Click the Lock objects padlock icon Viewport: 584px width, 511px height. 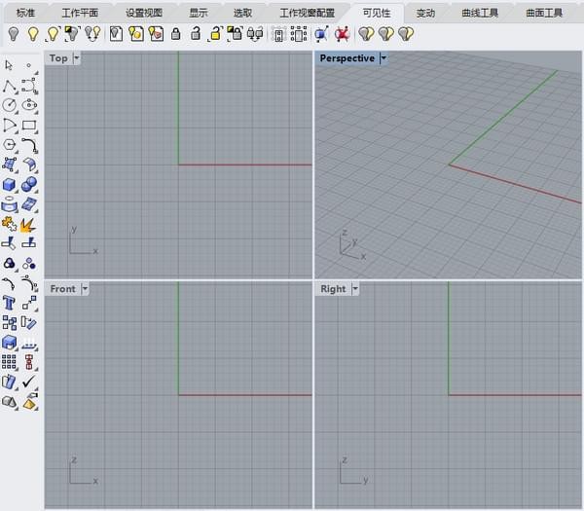click(x=175, y=34)
